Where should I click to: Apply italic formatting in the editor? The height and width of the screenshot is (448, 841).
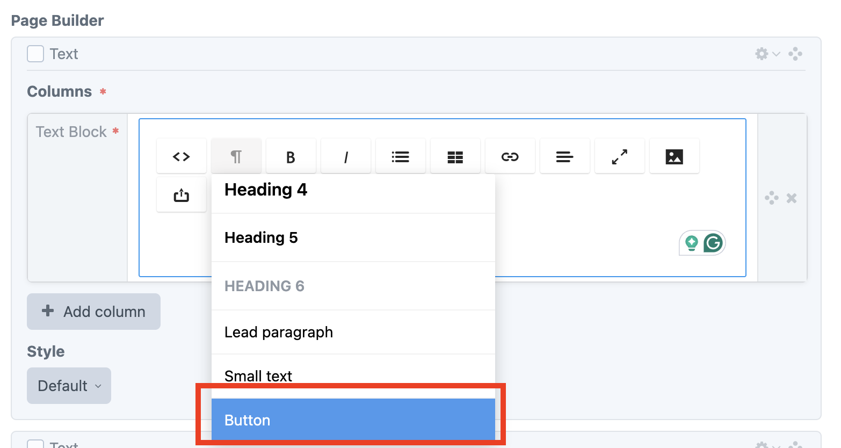coord(346,156)
